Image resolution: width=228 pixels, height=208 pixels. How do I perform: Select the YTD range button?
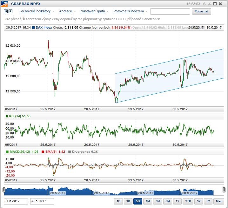tap(188, 201)
